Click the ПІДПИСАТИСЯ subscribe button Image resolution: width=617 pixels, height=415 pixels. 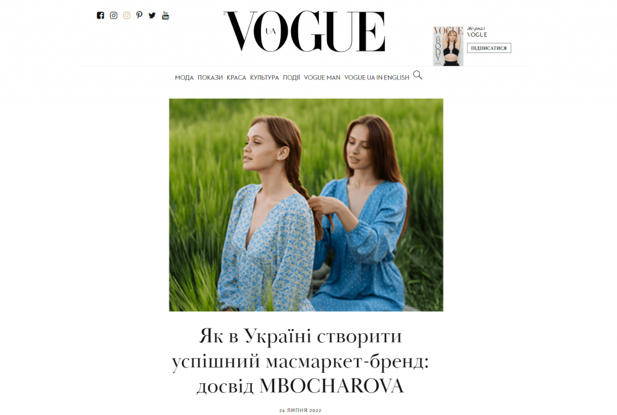489,48
